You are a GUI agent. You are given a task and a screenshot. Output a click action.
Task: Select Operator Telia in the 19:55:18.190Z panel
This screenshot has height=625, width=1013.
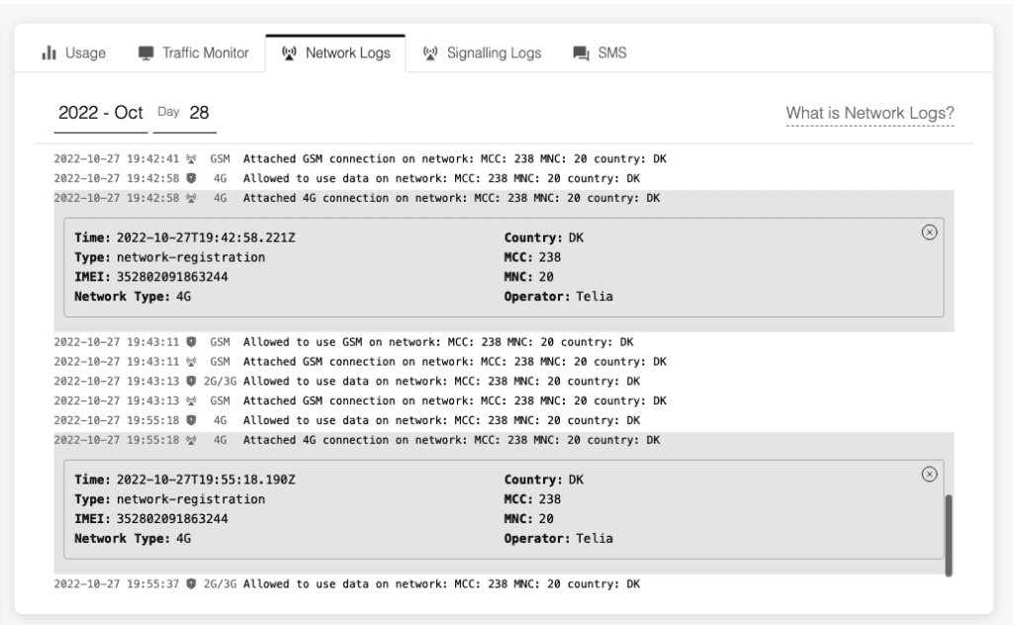(x=595, y=539)
